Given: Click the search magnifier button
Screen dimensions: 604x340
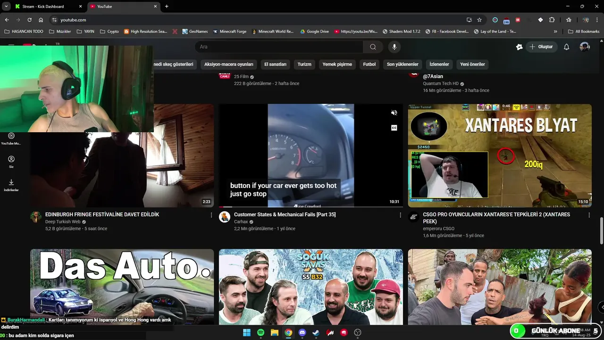Looking at the screenshot, I should [x=373, y=47].
